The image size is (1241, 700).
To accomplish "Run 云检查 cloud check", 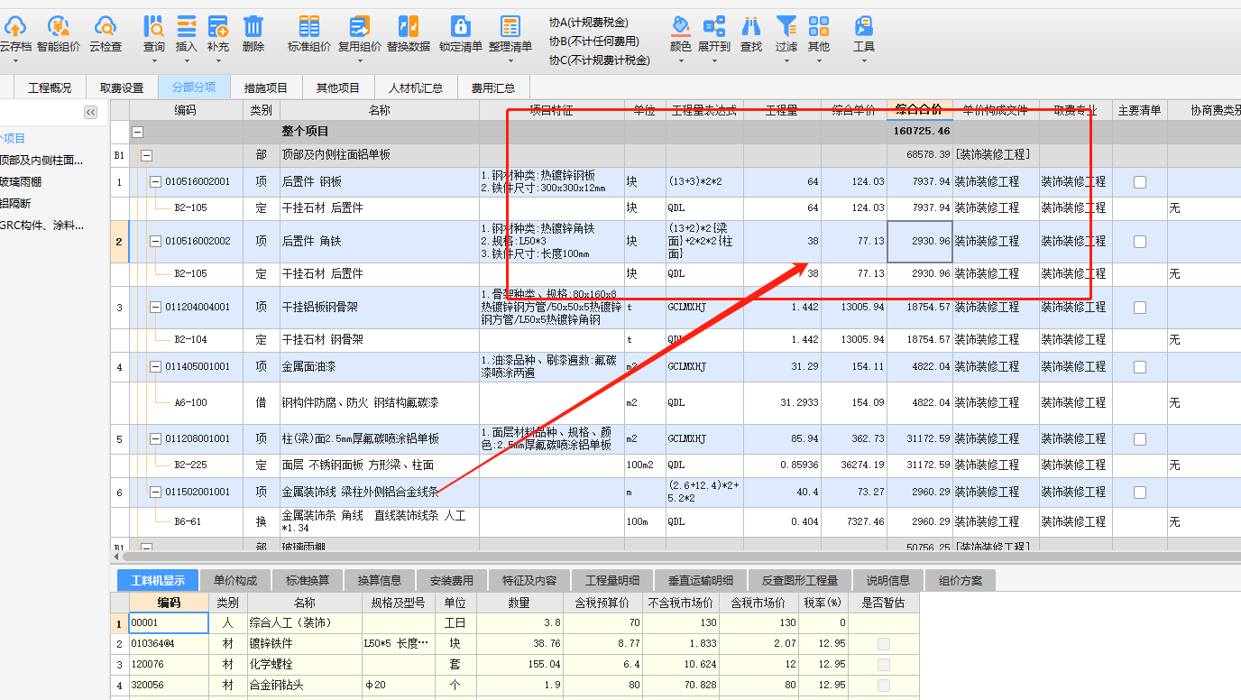I will [x=106, y=26].
